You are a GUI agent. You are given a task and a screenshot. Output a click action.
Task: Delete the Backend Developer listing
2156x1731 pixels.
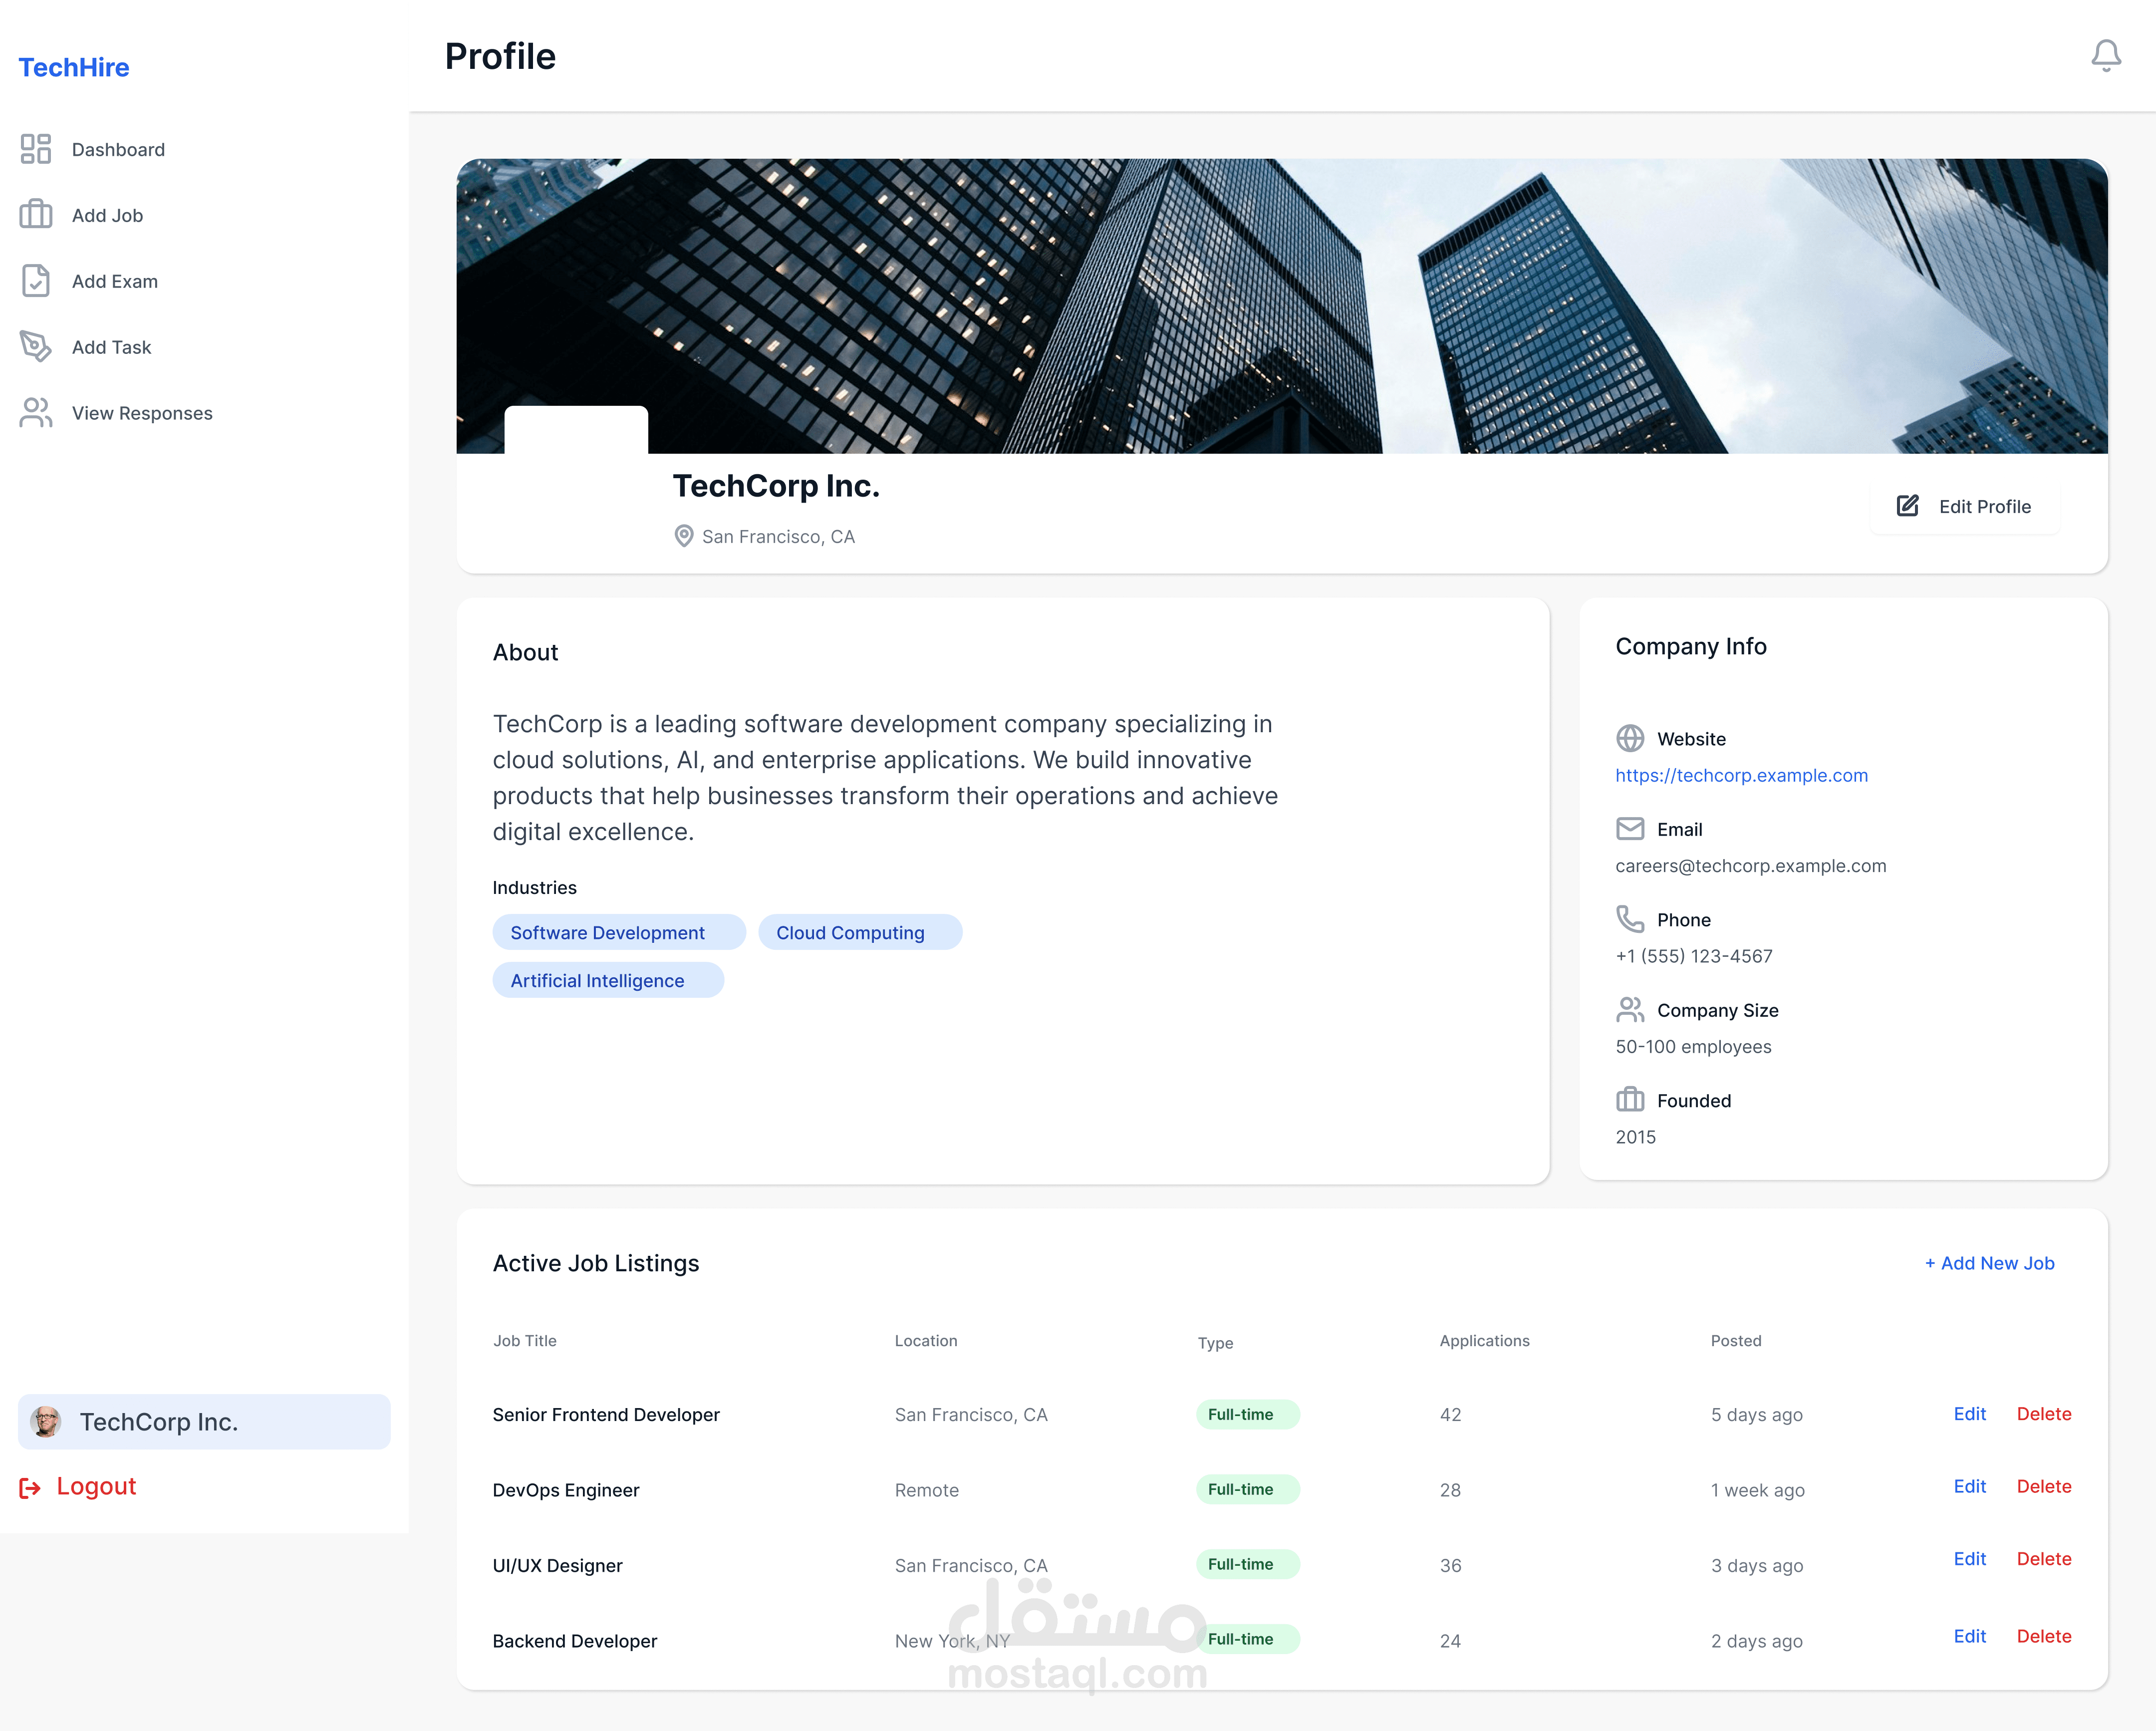coord(2043,1637)
